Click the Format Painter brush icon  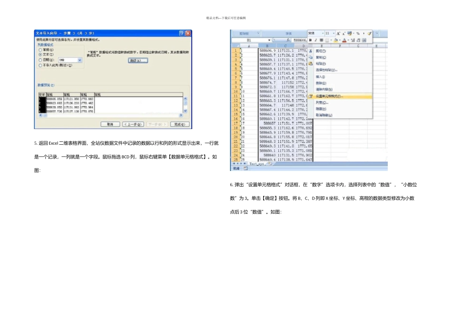[369, 33]
